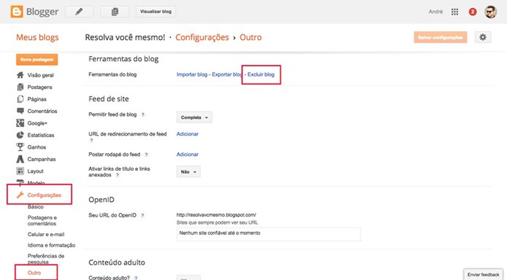Open Idioma e formatação settings
The height and width of the screenshot is (280, 507).
(52, 245)
